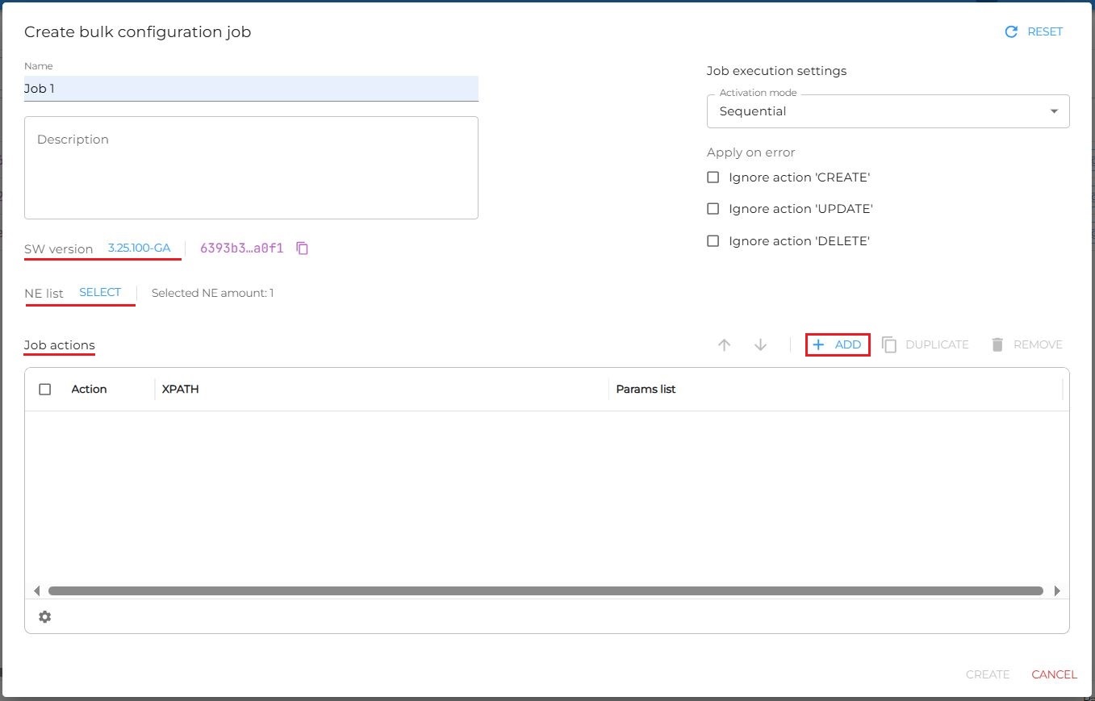Click the hash text 6393b3…a0f1
This screenshot has height=701, width=1095.
242,248
